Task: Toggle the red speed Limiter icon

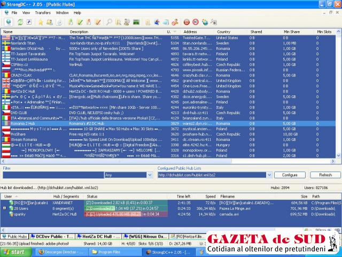Action: tap(196, 22)
